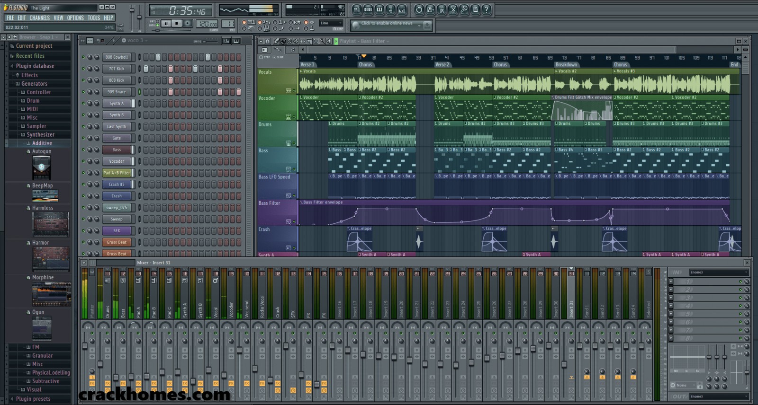Open keyboard editor in step sequencer header
Viewport: 758px width, 405px height.
pos(237,41)
